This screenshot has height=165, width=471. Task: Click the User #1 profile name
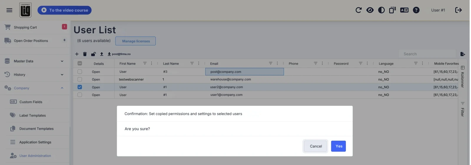(x=438, y=10)
